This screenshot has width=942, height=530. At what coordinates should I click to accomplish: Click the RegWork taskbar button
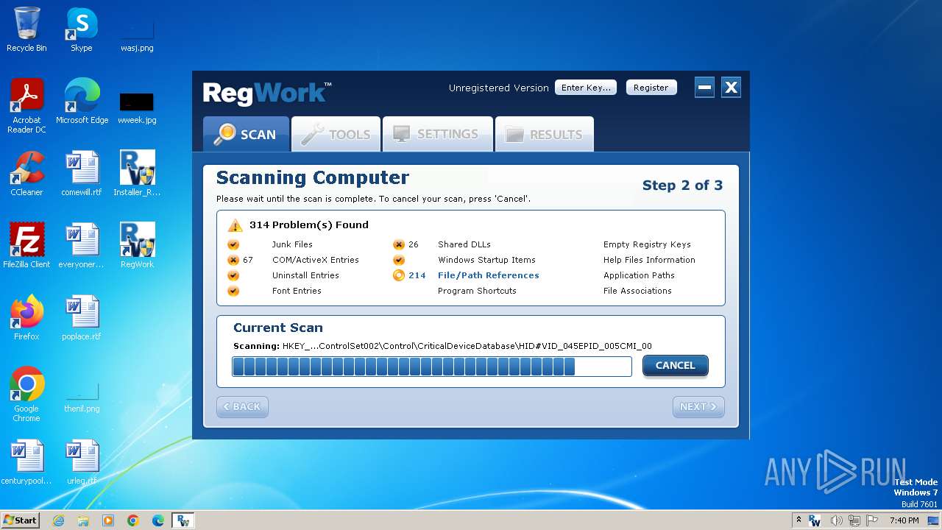click(x=183, y=520)
